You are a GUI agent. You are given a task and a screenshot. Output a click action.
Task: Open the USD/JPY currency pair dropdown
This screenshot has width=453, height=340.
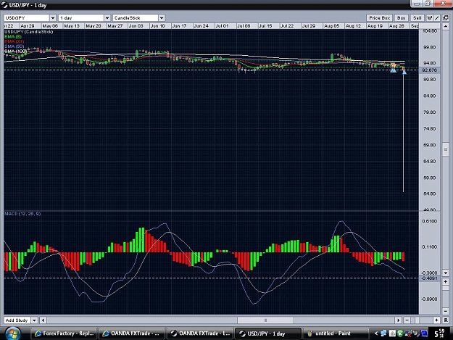click(53, 18)
